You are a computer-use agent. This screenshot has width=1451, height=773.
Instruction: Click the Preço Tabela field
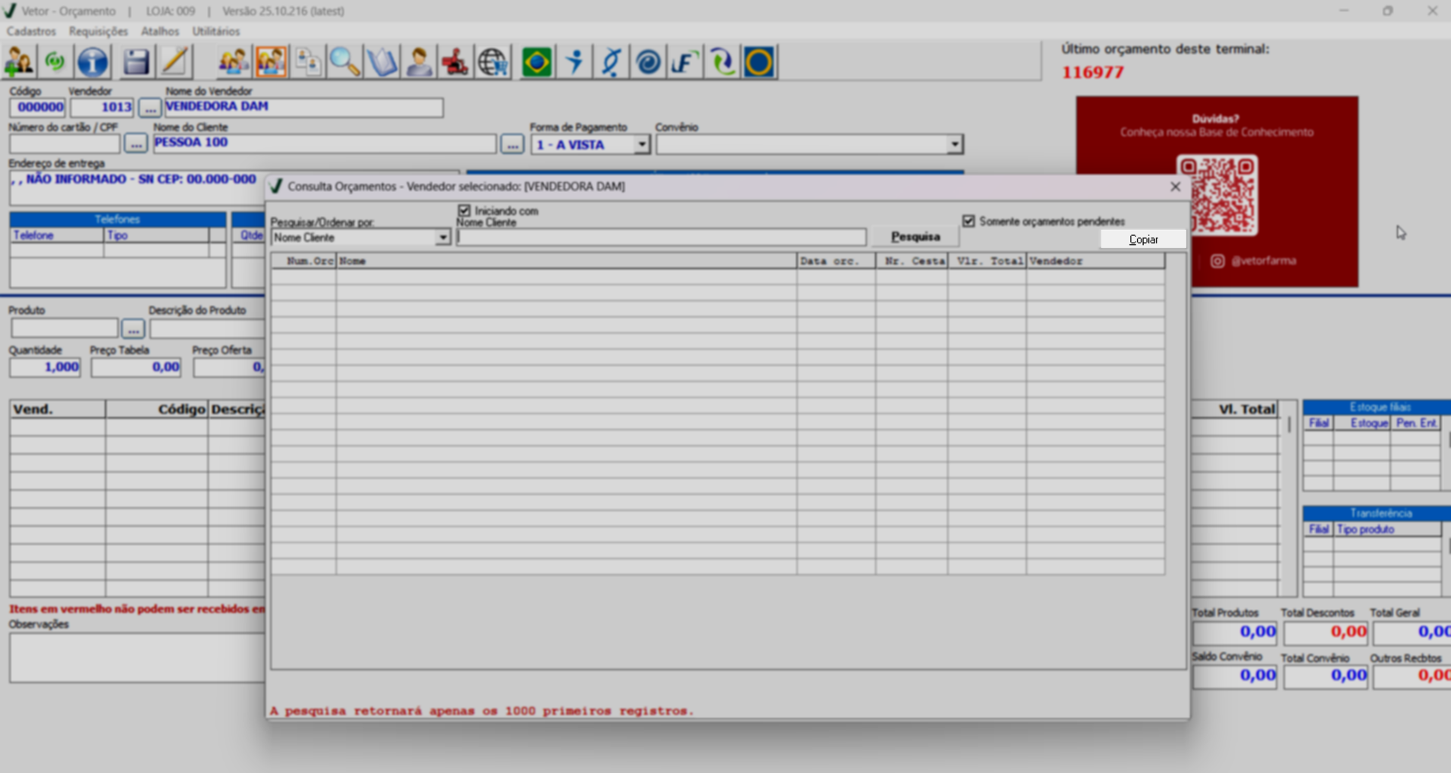point(136,367)
